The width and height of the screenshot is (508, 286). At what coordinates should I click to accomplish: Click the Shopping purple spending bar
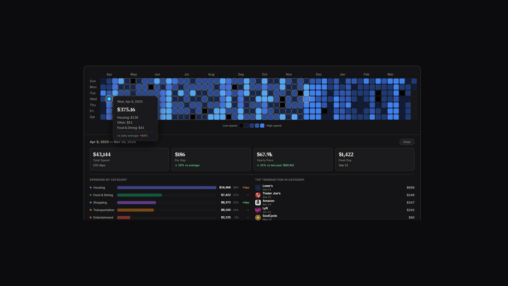pos(136,203)
